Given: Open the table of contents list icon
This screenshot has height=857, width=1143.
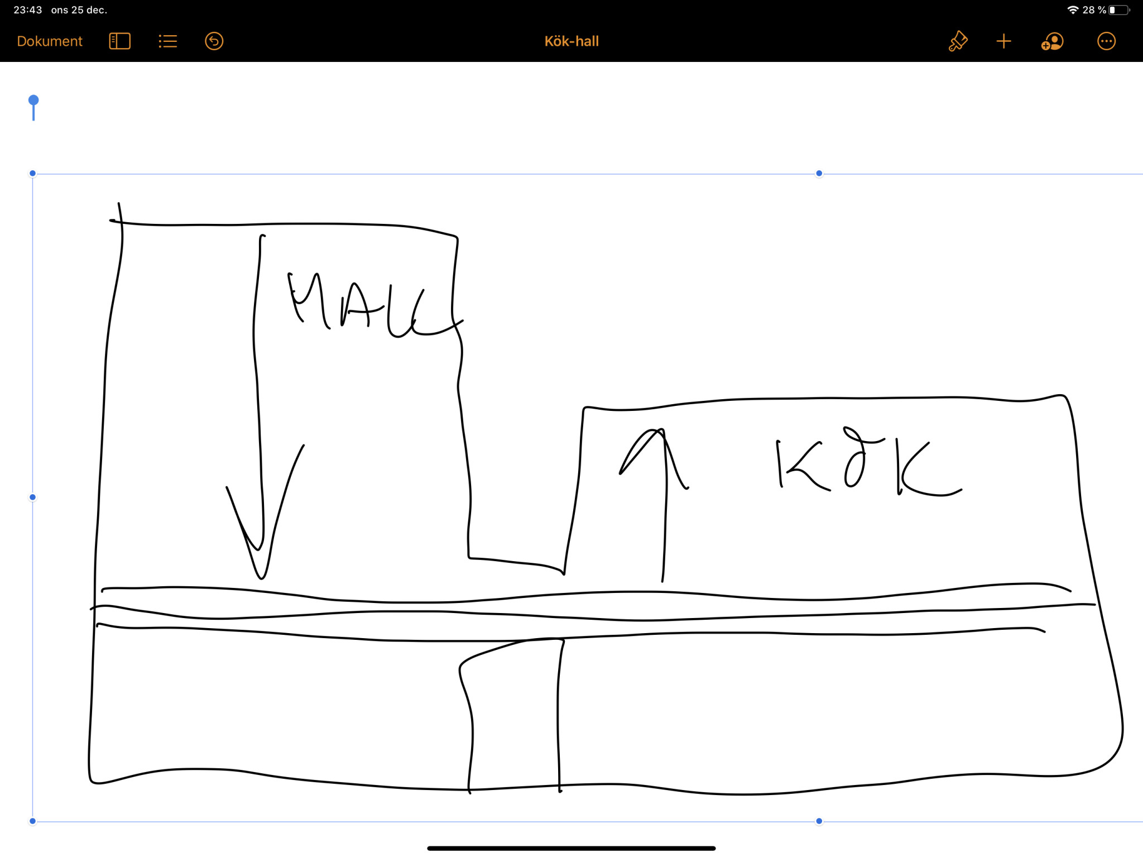Looking at the screenshot, I should (x=167, y=41).
